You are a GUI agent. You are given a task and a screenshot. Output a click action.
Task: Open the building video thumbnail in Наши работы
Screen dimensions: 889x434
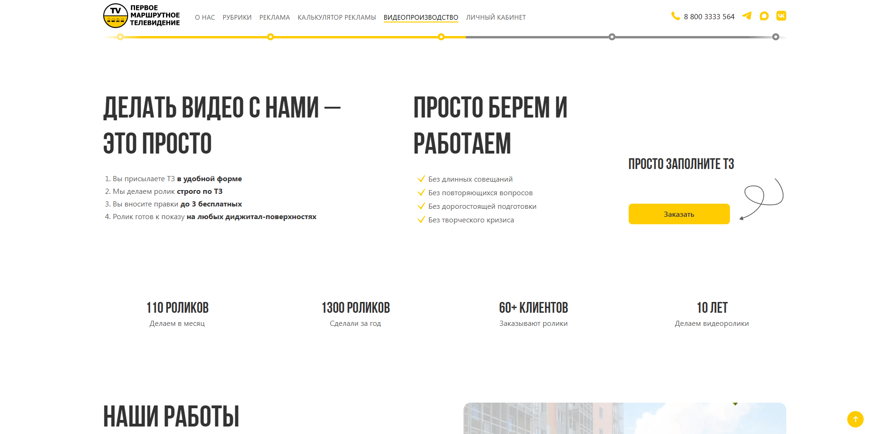pos(624,418)
